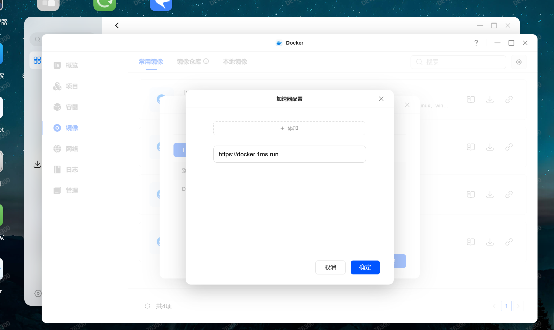The image size is (554, 330).
Task: Open hexagon settings icon in rear sidebar
Action: (38, 294)
